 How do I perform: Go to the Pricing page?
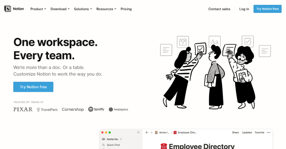[x=126, y=9]
